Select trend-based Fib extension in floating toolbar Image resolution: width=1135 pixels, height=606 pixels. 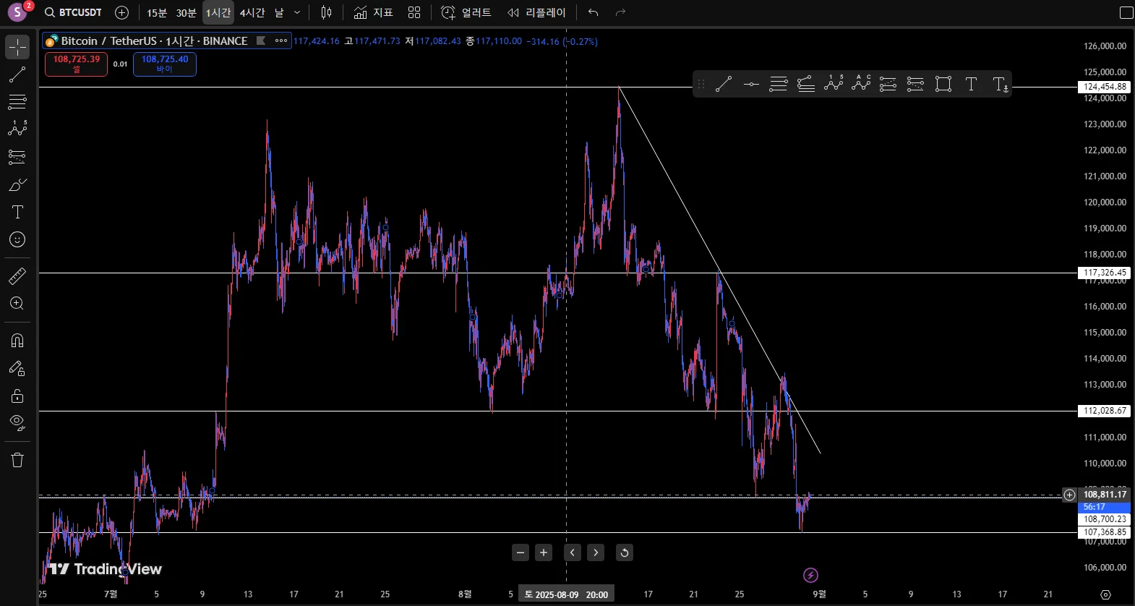[x=806, y=85]
